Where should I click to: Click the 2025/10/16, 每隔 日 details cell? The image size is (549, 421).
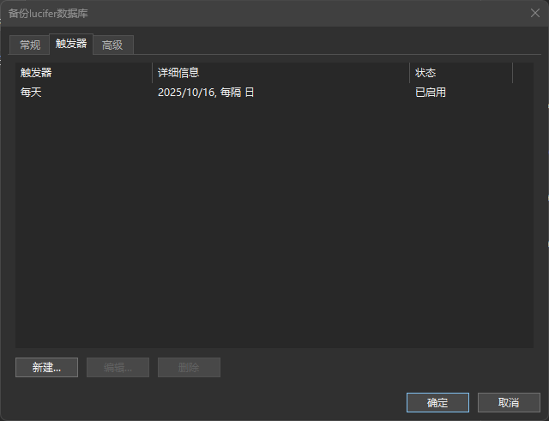pos(206,93)
